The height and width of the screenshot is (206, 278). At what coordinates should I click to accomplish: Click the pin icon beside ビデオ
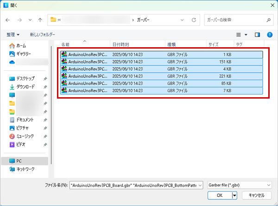pos(45,145)
